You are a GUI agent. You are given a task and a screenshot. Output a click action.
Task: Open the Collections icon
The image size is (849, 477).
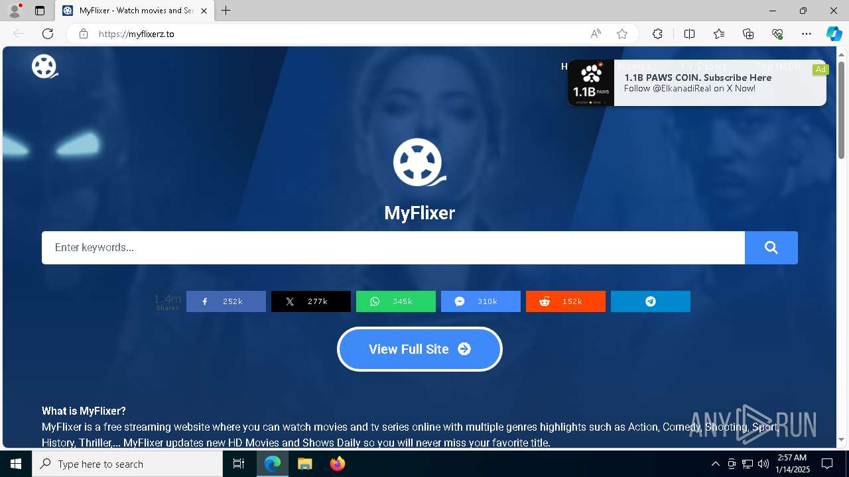pyautogui.click(x=748, y=34)
